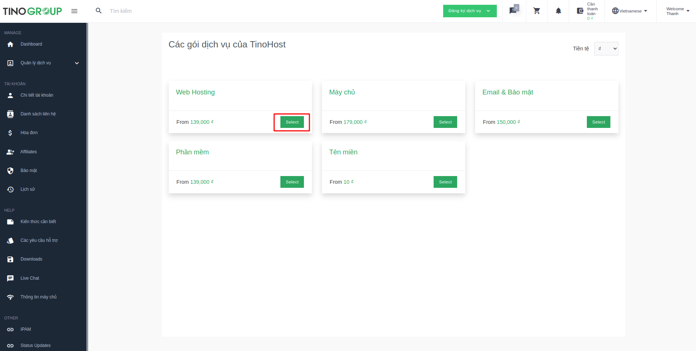Click the 'From 179,000 đ' price
This screenshot has height=351, width=696.
pyautogui.click(x=348, y=122)
